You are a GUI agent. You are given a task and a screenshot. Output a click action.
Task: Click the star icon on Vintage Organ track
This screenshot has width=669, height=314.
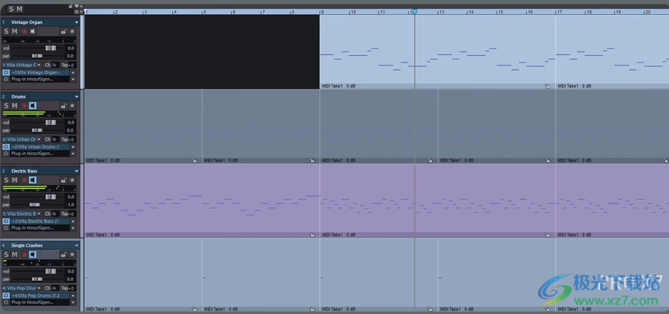click(x=72, y=31)
